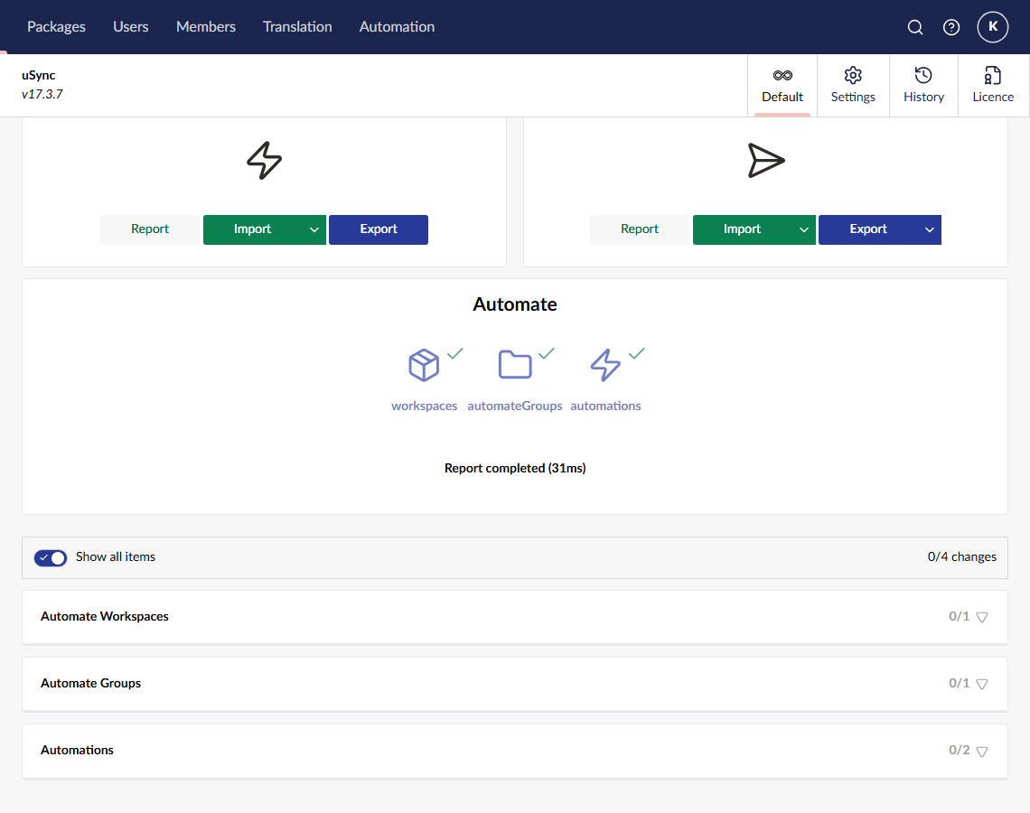Click Export in the paper plane card
Image resolution: width=1030 pixels, height=813 pixels.
pos(867,229)
